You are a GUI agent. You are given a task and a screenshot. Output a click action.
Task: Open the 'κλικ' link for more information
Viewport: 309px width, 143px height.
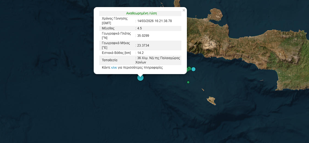(x=114, y=68)
